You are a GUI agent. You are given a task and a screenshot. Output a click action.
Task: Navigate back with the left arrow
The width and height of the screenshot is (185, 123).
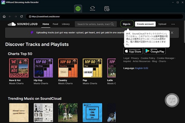pos(10,16)
